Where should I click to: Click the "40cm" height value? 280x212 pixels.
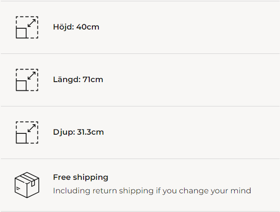(x=88, y=27)
